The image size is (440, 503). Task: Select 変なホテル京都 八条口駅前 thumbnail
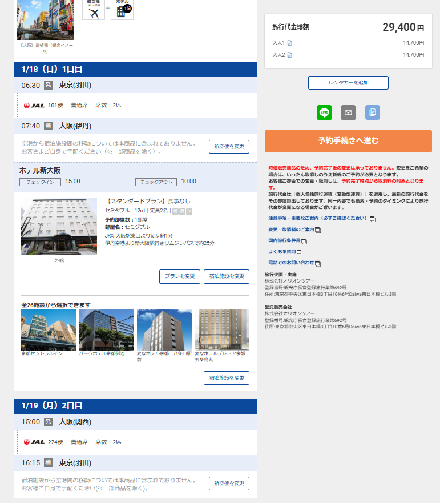pos(164,330)
